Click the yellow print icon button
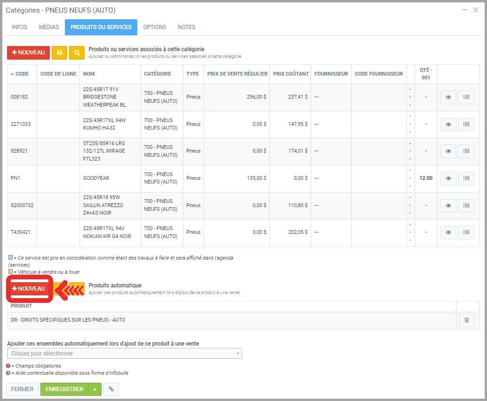This screenshot has height=401, width=487. click(59, 53)
